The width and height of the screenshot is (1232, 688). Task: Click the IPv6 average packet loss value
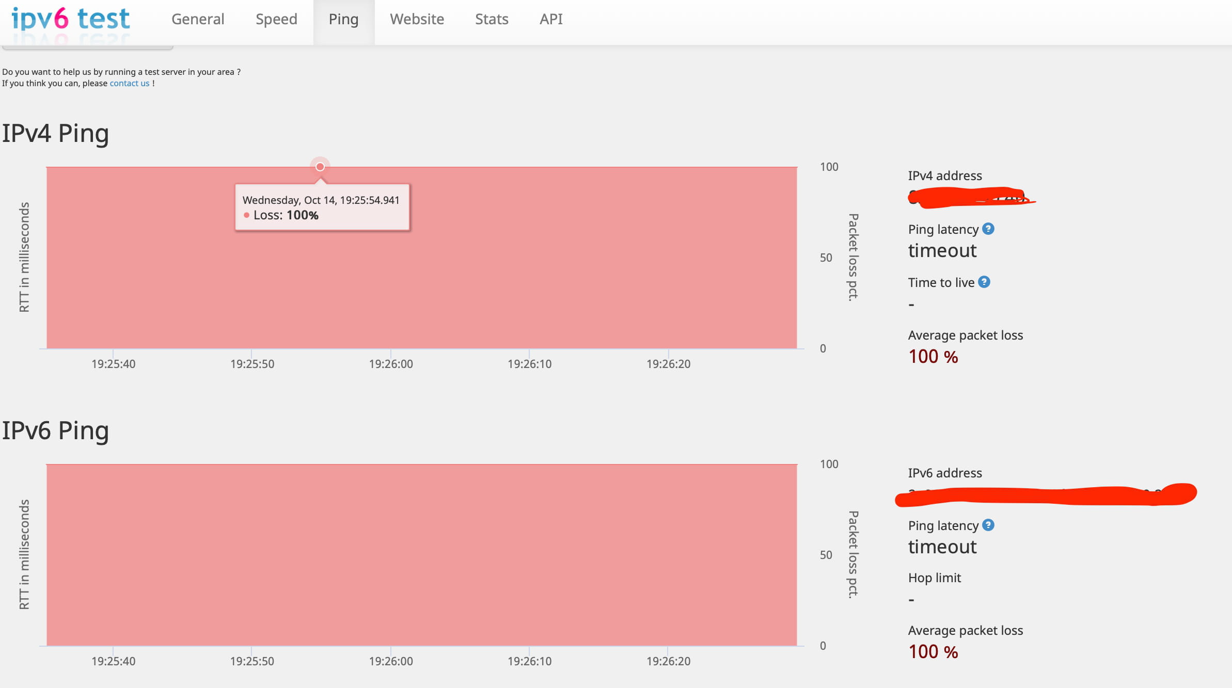(x=933, y=652)
